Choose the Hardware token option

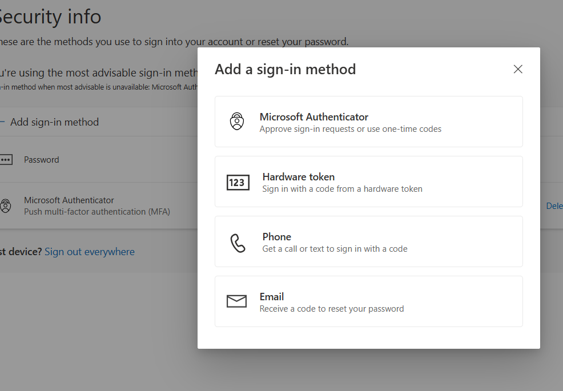pos(369,182)
